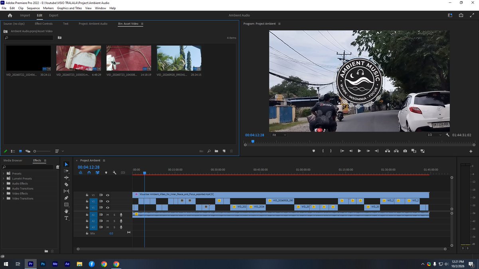The image size is (479, 269).
Task: Step forward one frame
Action: pos(368,151)
